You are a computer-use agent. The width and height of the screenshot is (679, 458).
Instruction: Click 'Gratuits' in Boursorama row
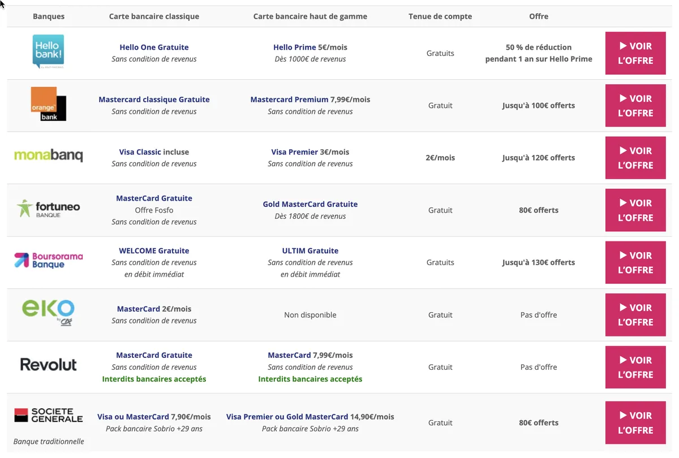tap(440, 262)
